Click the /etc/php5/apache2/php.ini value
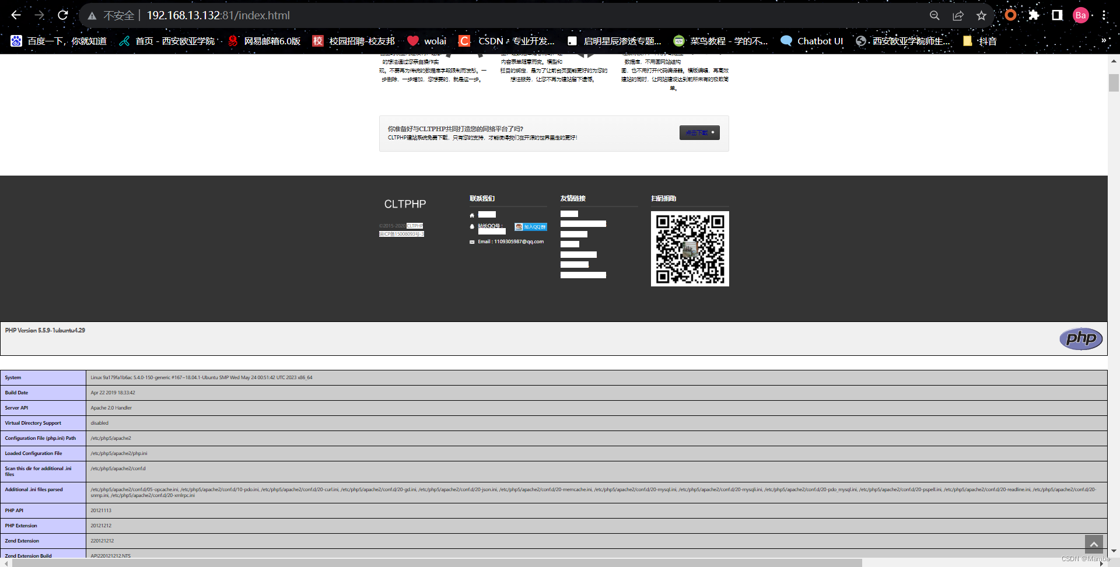Image resolution: width=1120 pixels, height=567 pixels. (x=119, y=453)
